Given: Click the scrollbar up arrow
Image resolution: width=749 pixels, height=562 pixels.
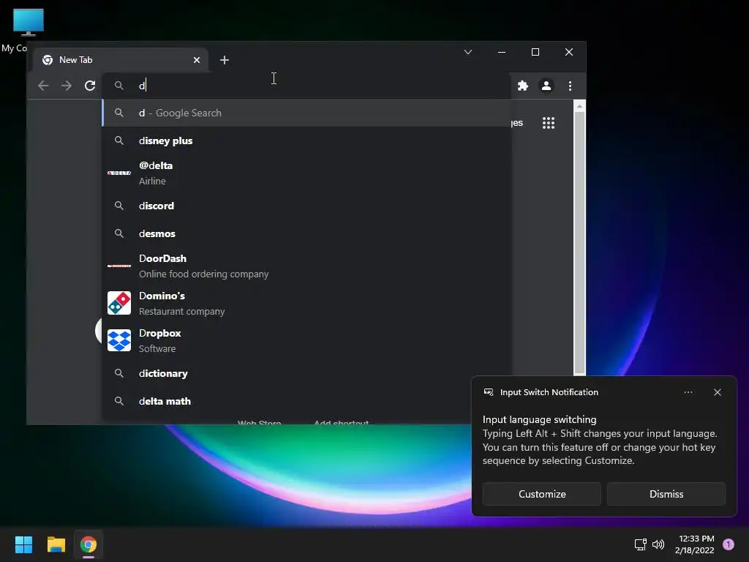Looking at the screenshot, I should tap(579, 106).
